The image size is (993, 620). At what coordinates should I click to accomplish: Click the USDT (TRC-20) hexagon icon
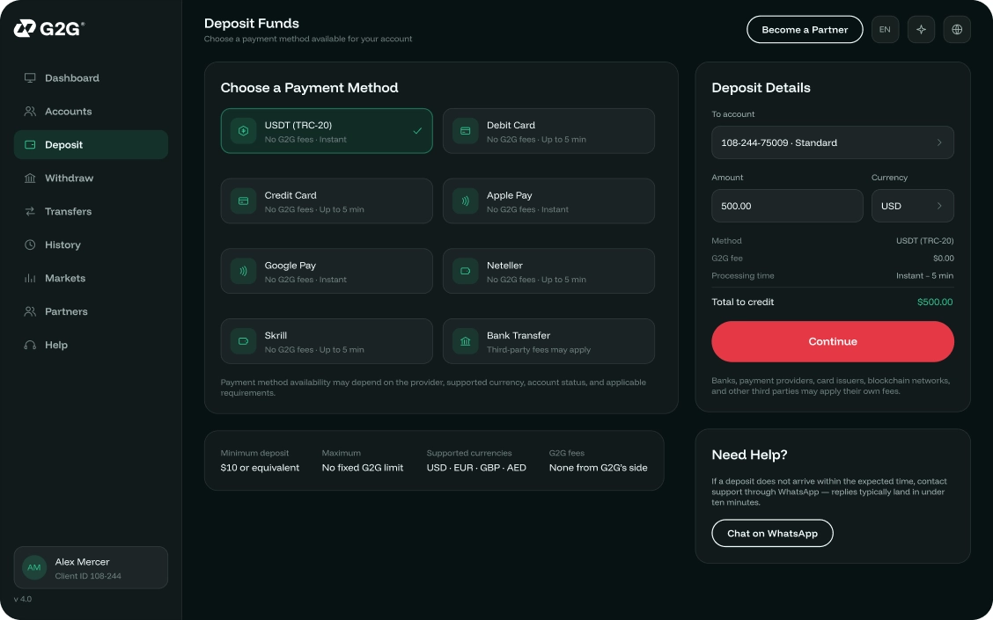[x=243, y=131]
